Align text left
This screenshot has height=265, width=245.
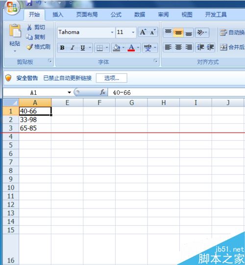tap(168, 47)
